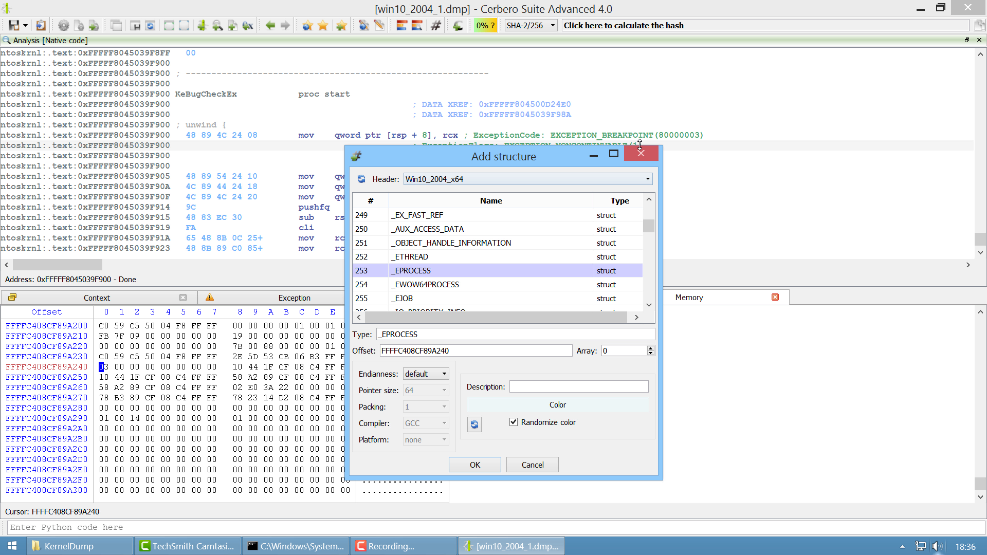This screenshot has height=555, width=987.
Task: Close the Context tab with its X
Action: [x=183, y=298]
